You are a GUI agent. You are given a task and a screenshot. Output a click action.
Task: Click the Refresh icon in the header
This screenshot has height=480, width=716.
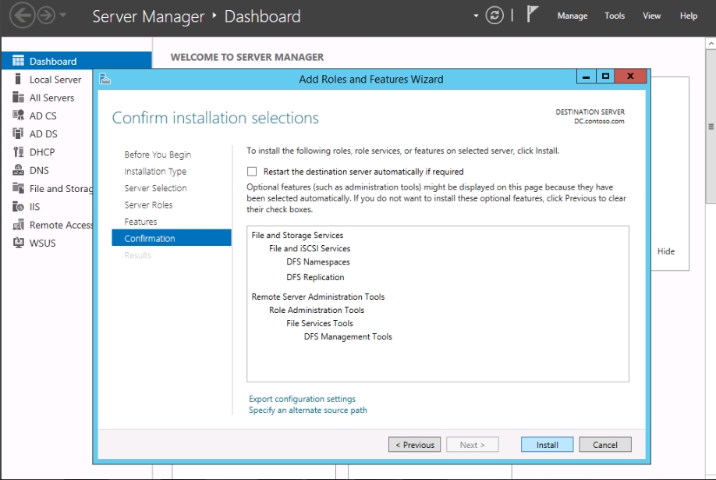(x=494, y=16)
